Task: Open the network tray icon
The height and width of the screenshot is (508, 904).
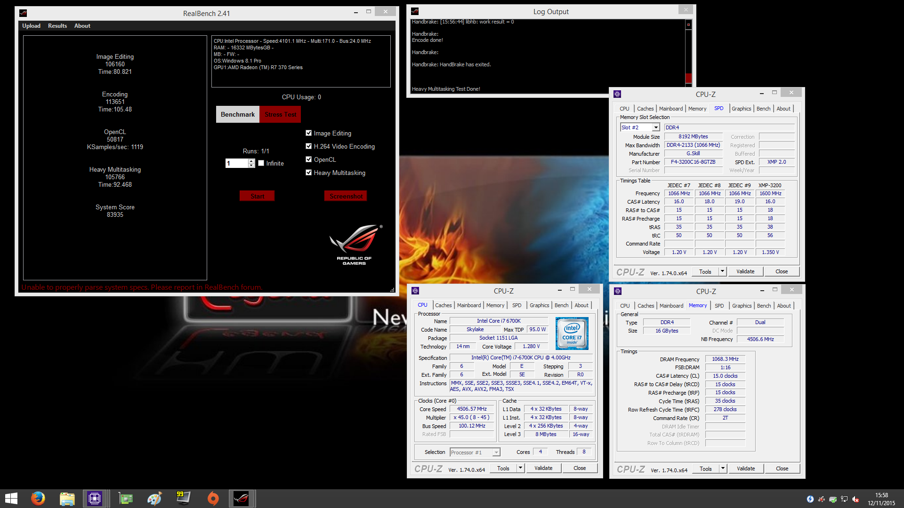Action: (844, 499)
